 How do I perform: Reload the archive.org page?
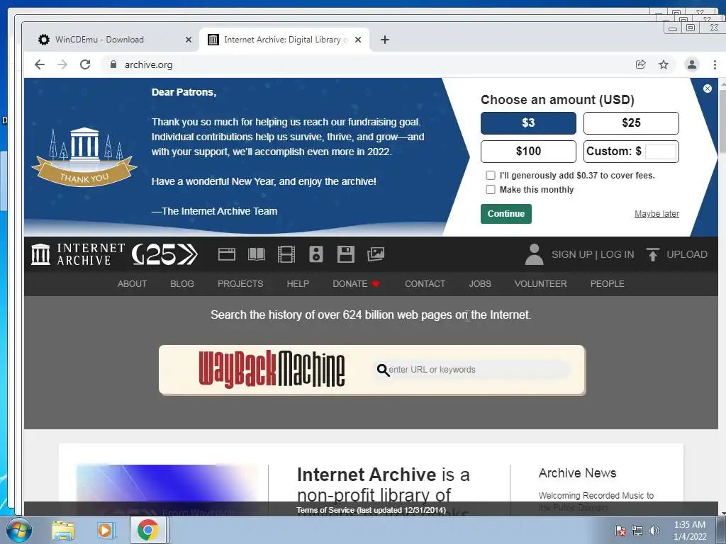[x=85, y=64]
